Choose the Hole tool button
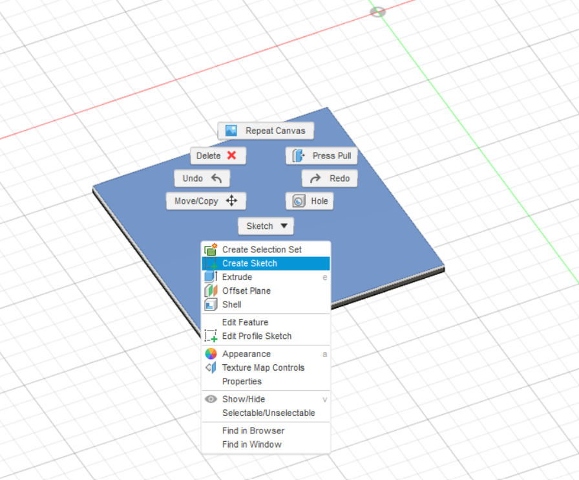Screen dimensions: 579x480 point(310,201)
